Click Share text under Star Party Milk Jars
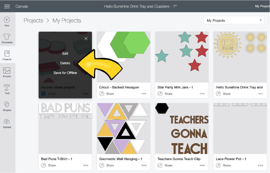This screenshot has width=270, height=173. 168,94
